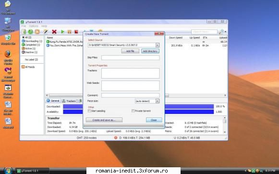This screenshot has width=279, height=174.
Task: Open the Options menu
Action: [34, 26]
